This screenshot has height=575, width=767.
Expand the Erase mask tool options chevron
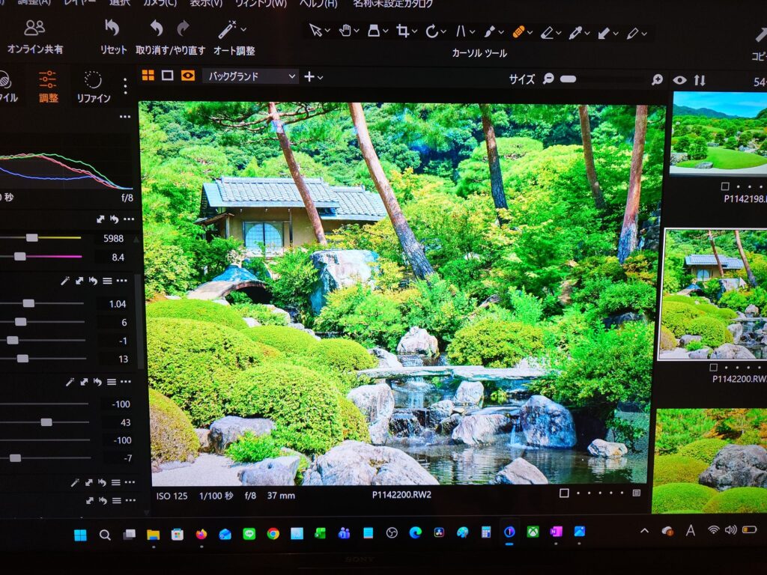coord(559,33)
